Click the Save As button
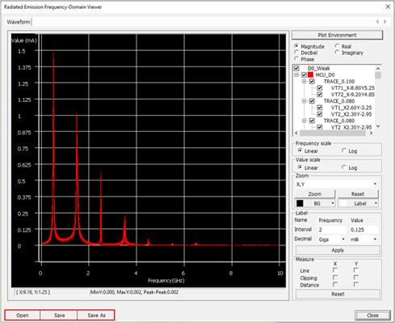The image size is (395, 323). (x=96, y=315)
